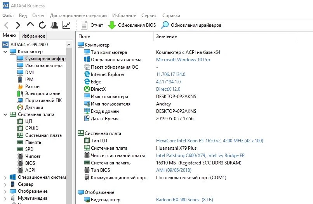Open Microsoft Windows 10 Pro link
The height and width of the screenshot is (204, 313).
tap(183, 60)
